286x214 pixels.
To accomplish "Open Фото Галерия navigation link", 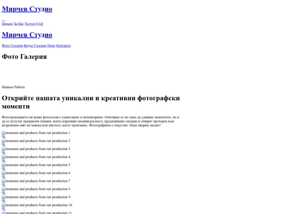I will tap(12, 45).
